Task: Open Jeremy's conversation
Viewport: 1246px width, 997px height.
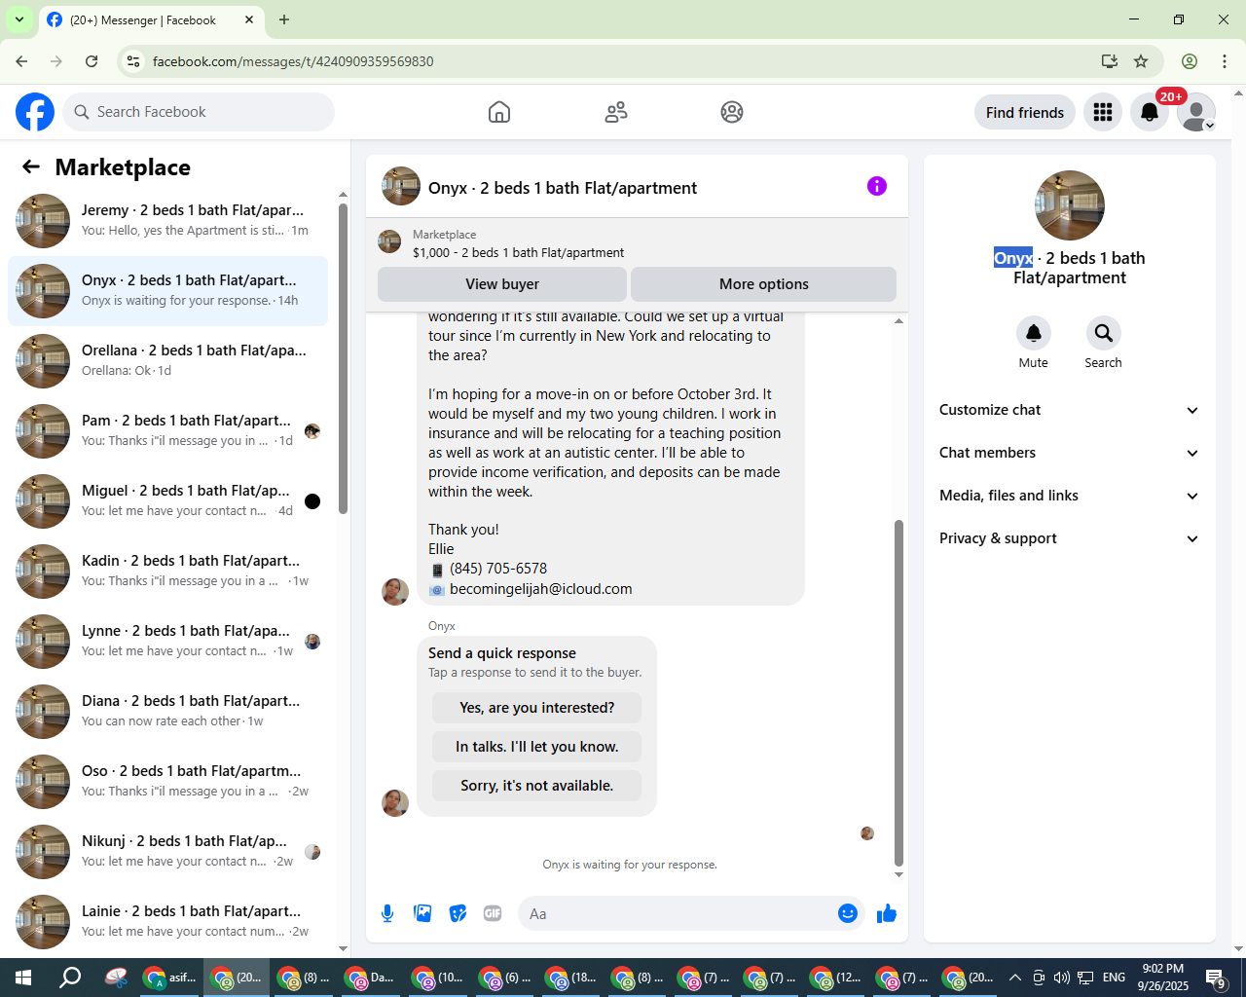Action: click(167, 221)
